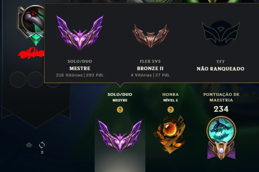Click the NÃO RANQUEADO TFT label

click(x=221, y=69)
